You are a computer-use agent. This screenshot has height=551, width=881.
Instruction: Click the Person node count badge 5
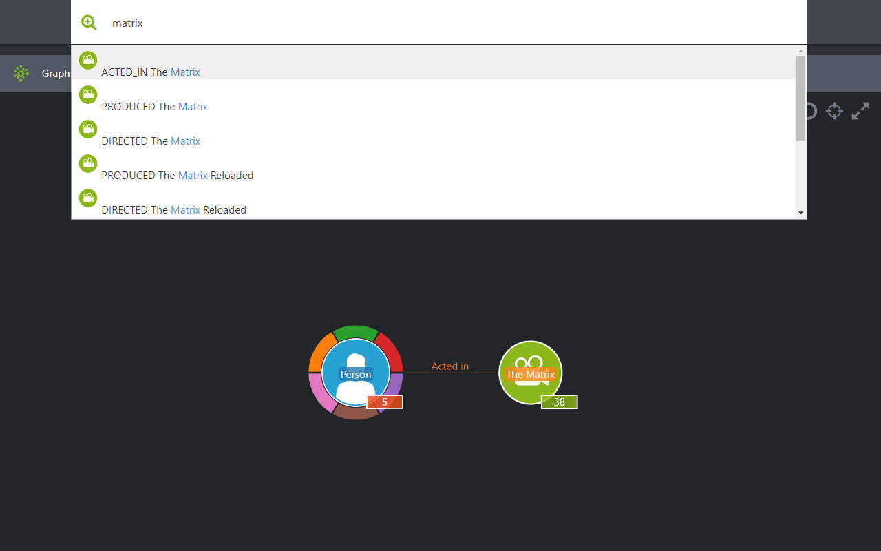pos(385,402)
